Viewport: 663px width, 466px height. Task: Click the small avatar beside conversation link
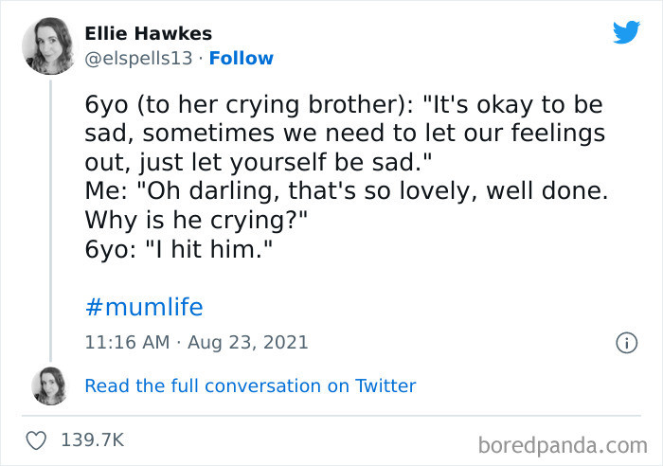(49, 385)
